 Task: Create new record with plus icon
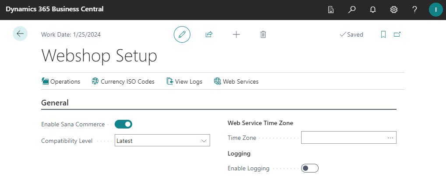236,34
